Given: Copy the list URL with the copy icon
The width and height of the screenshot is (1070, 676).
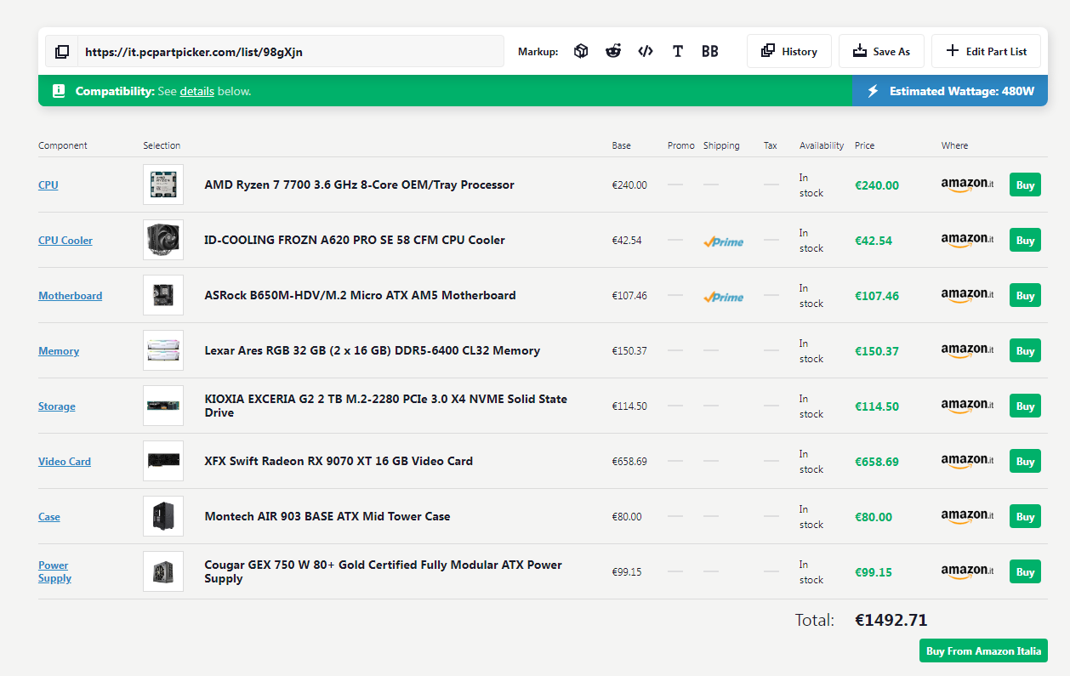Looking at the screenshot, I should [62, 52].
